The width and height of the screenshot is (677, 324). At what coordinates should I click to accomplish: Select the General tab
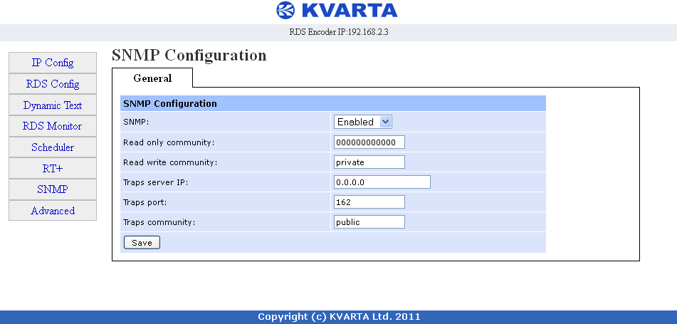tap(152, 78)
